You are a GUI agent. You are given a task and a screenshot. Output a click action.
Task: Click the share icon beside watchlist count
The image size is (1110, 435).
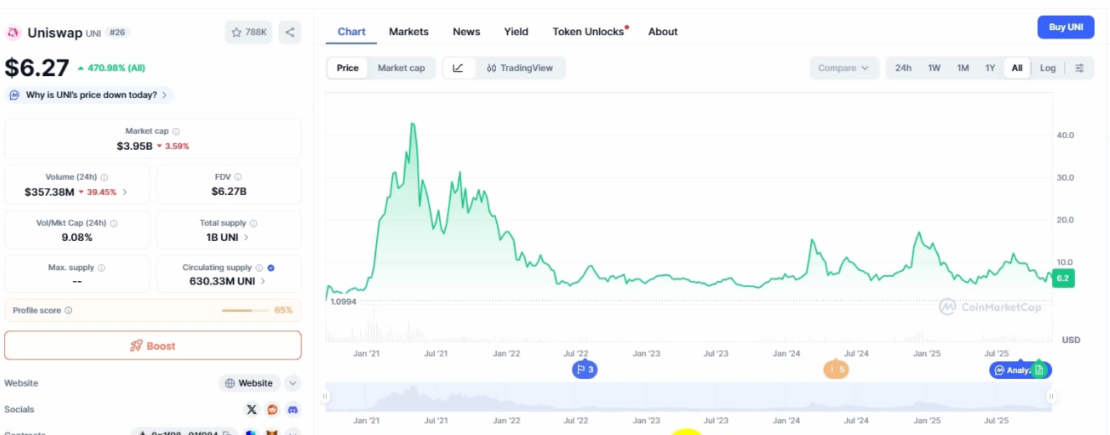(x=290, y=33)
